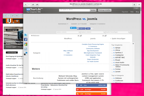Focus the Spalte hinzufügen search field
This screenshot has width=144, height=96.
pyautogui.click(x=118, y=32)
